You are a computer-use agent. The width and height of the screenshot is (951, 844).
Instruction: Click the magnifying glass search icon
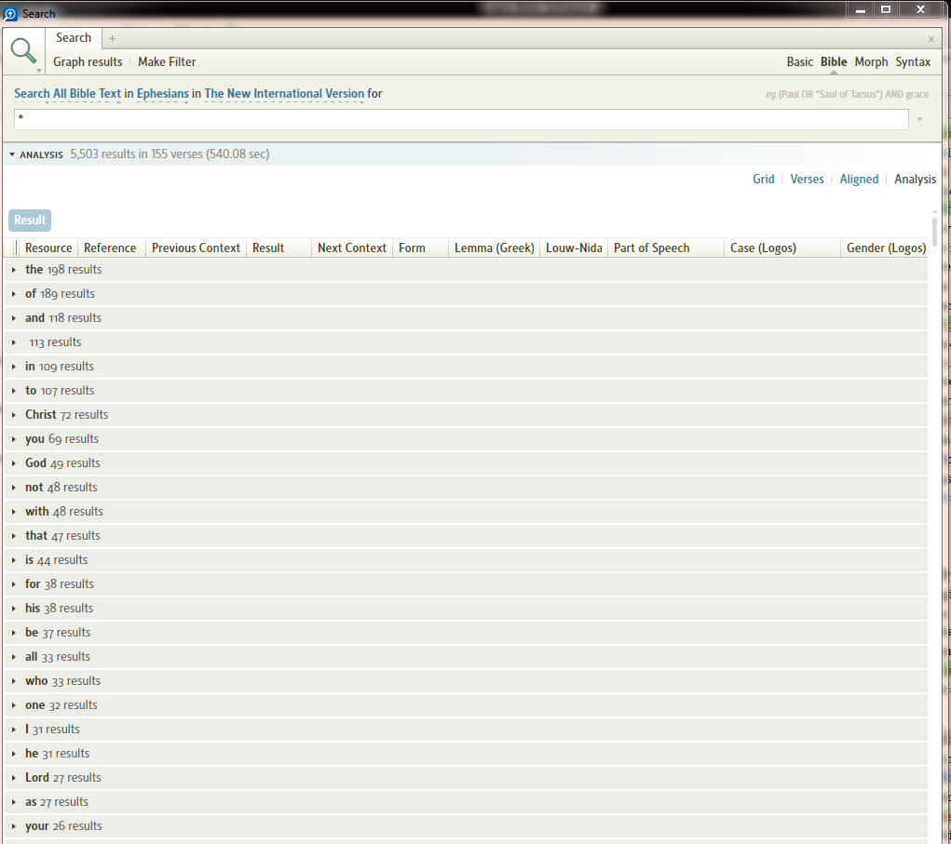(23, 50)
